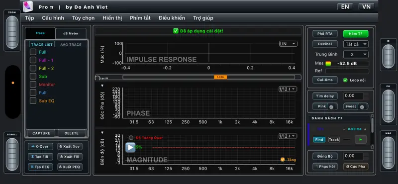Screen dimensions: 398x184
Task: Select the TRACE LIST tab
Action: pos(42,44)
